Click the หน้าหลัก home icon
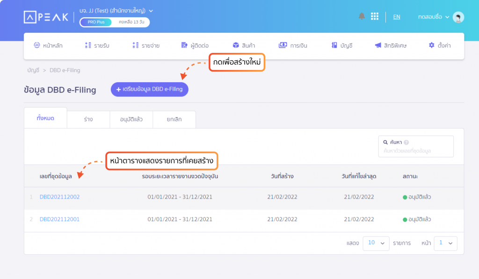479x279 pixels. [x=36, y=45]
